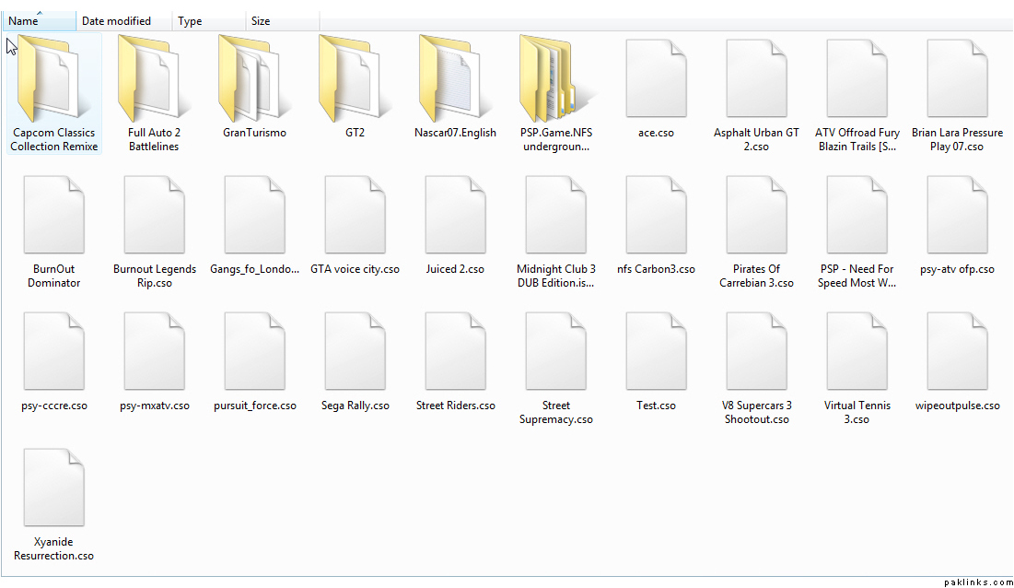Select the Test.cso file thumbnail
1014x588 pixels.
click(656, 350)
